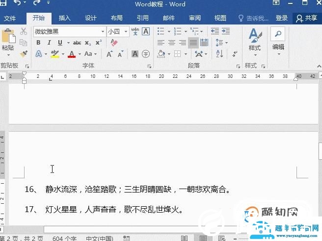Click the increase indent icon

[226, 31]
